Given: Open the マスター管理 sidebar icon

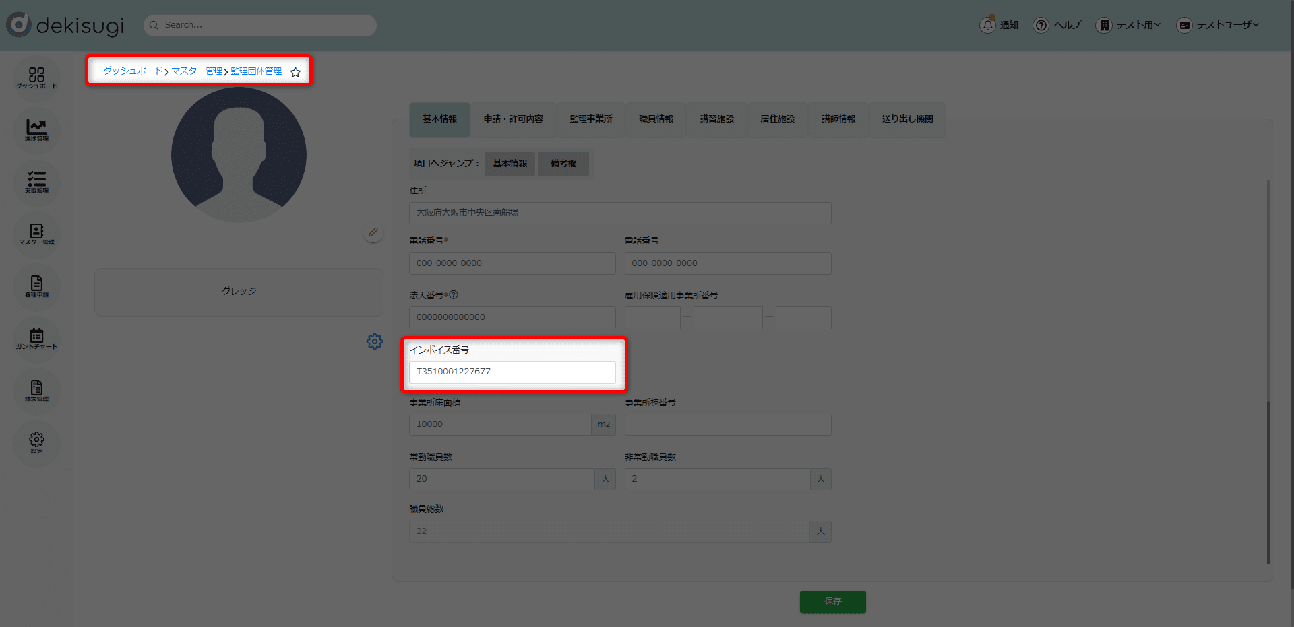Looking at the screenshot, I should click(x=36, y=234).
